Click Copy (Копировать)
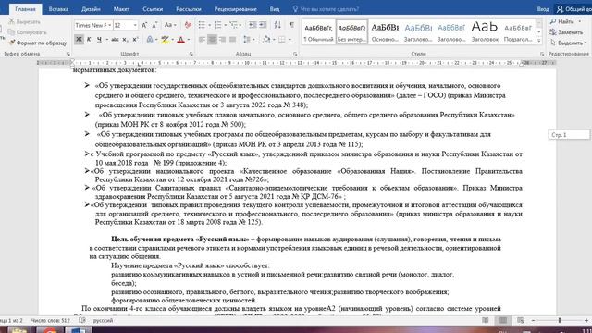The image size is (592, 333). [x=28, y=32]
